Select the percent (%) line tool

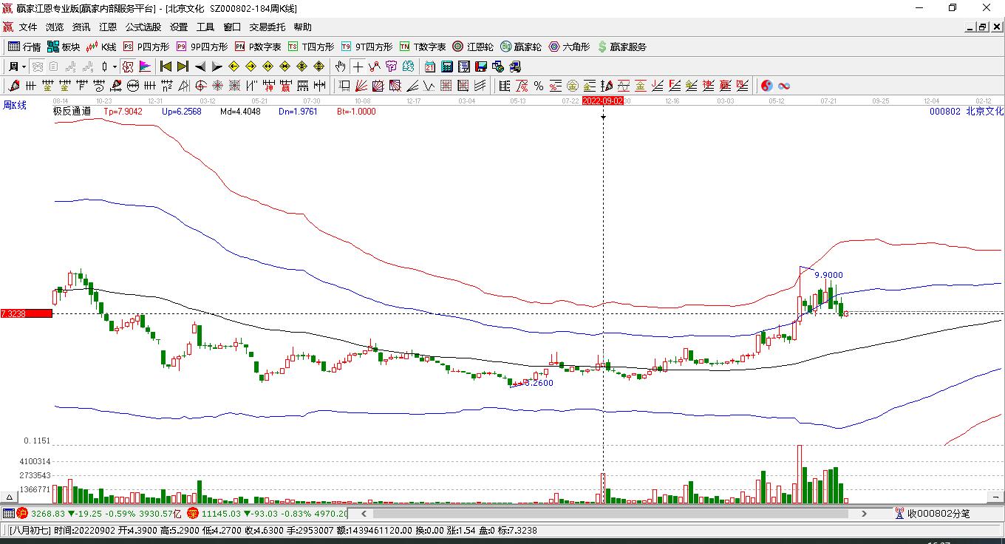(x=539, y=86)
